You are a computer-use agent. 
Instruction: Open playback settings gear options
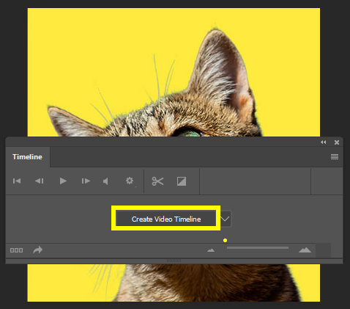(x=130, y=181)
